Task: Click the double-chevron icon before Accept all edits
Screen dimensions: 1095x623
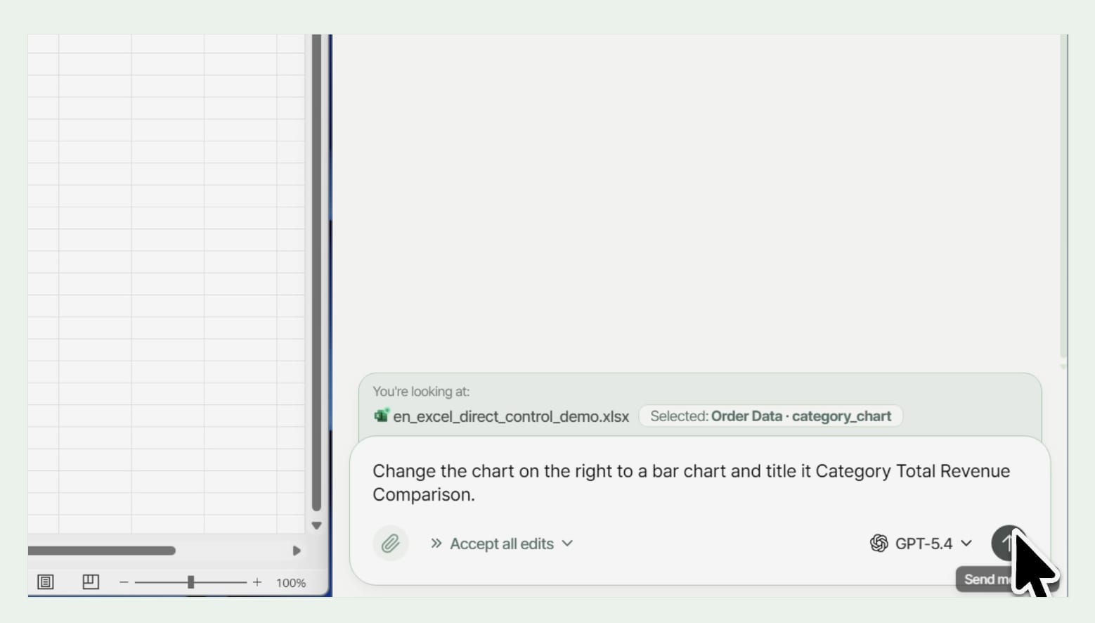Action: point(436,544)
